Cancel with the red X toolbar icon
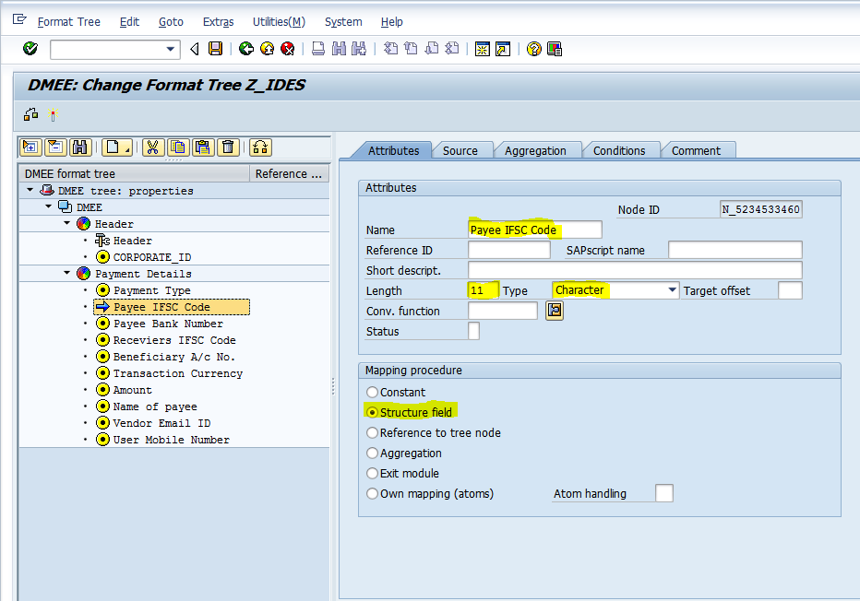The image size is (860, 601). point(286,48)
